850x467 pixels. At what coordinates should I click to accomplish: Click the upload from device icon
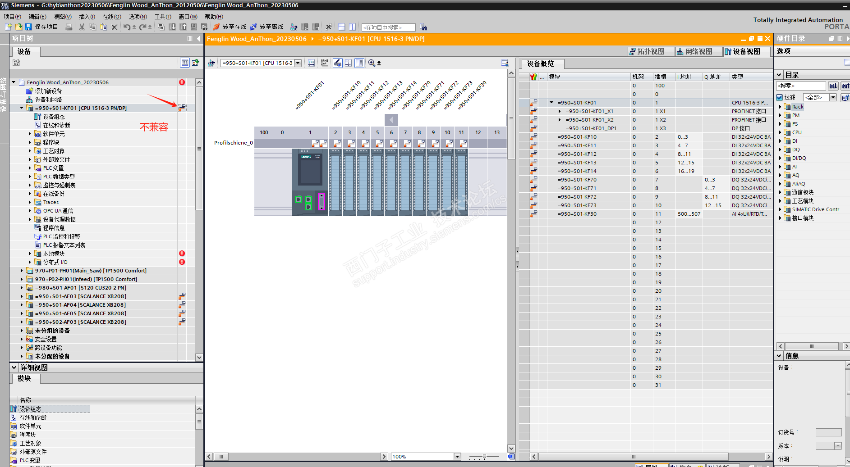183,27
